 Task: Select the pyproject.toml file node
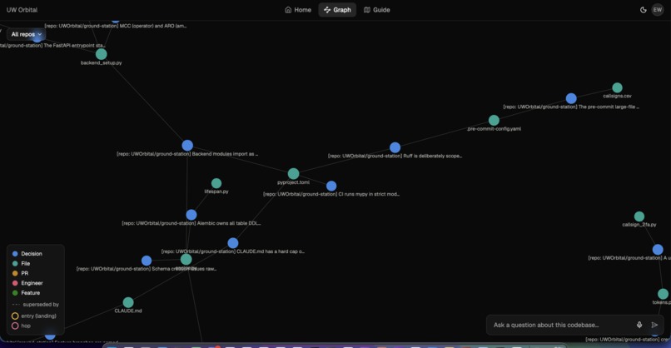click(x=293, y=173)
